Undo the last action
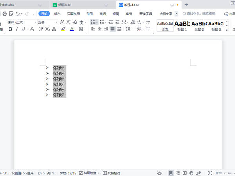Image resolution: width=235 pixels, height=176 pixels. pos(18,14)
